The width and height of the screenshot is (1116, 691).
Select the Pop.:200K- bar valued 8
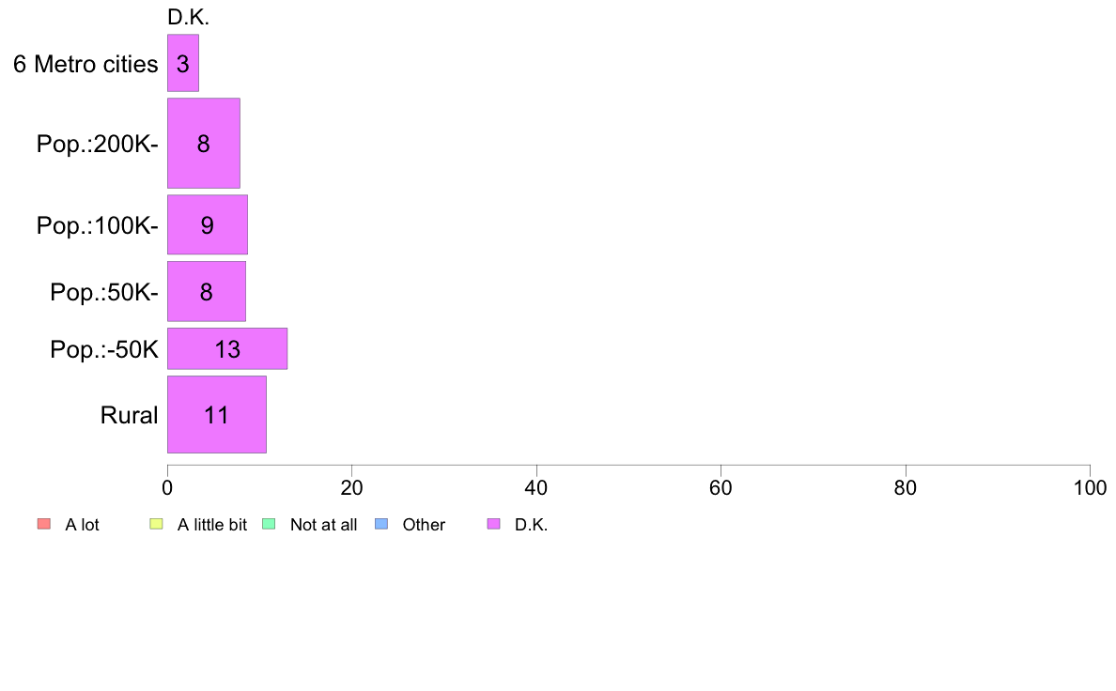[204, 143]
